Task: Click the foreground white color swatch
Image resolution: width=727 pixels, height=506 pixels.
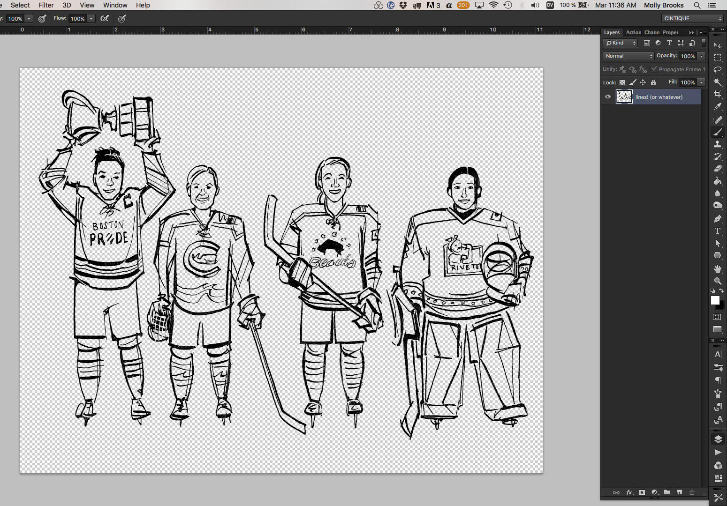Action: (715, 300)
